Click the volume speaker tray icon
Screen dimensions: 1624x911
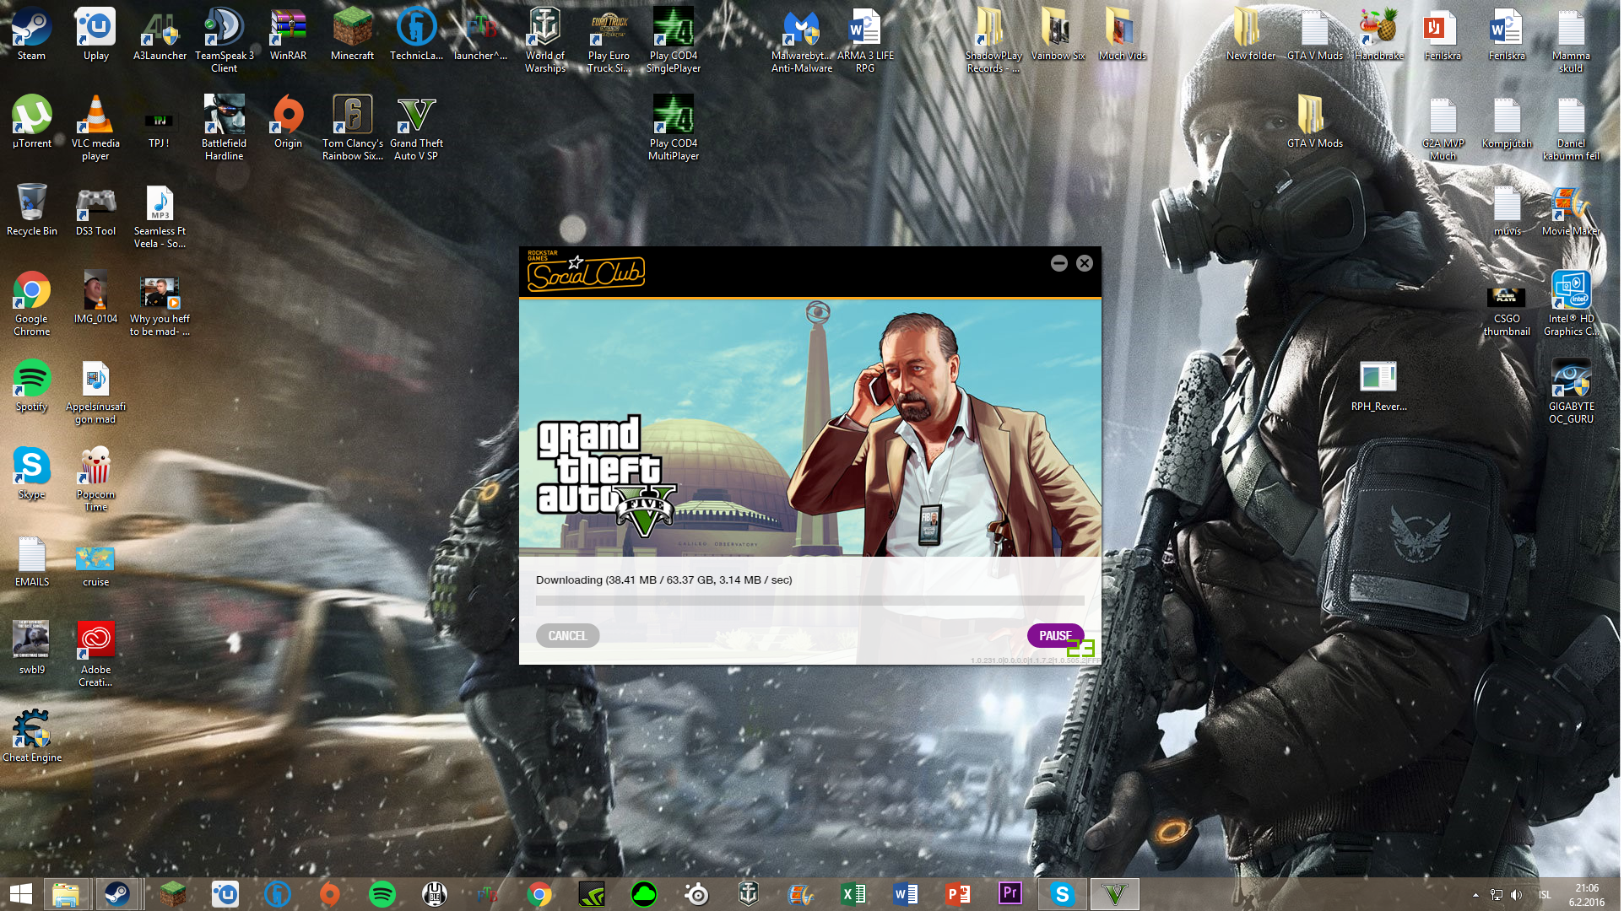pos(1517,895)
